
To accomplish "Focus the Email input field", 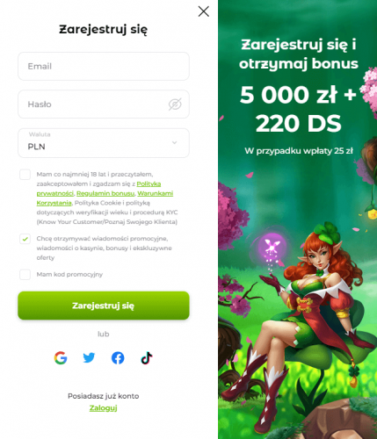I will (x=104, y=66).
